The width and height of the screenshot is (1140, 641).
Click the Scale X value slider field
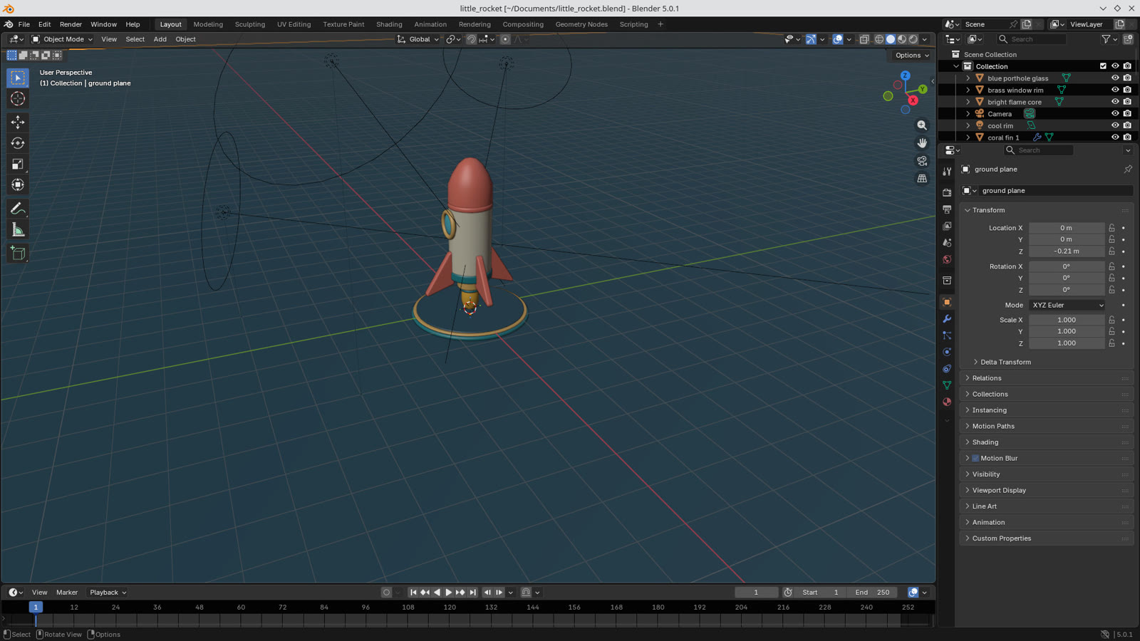click(x=1067, y=320)
